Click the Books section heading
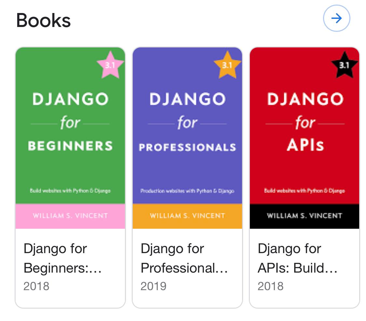Viewport: 366px width, 321px height. (43, 20)
